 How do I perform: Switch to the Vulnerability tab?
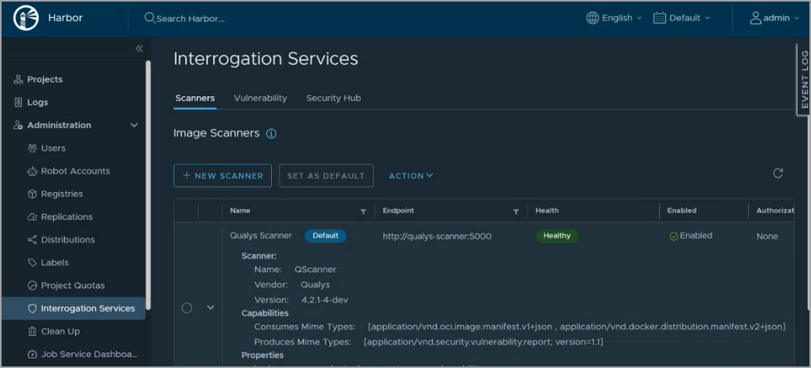(260, 98)
